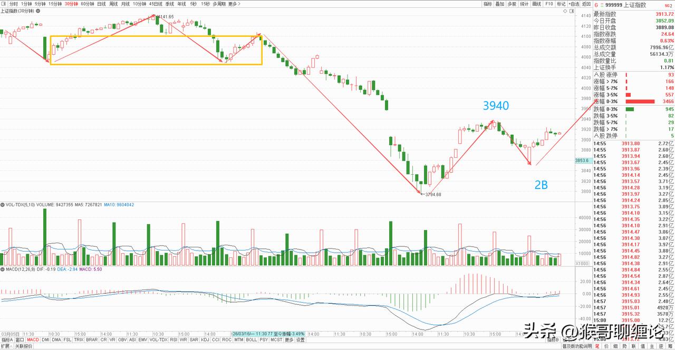Click the red G icon before 999999
Image resolution: width=675 pixels, height=350 pixels.
596,5
